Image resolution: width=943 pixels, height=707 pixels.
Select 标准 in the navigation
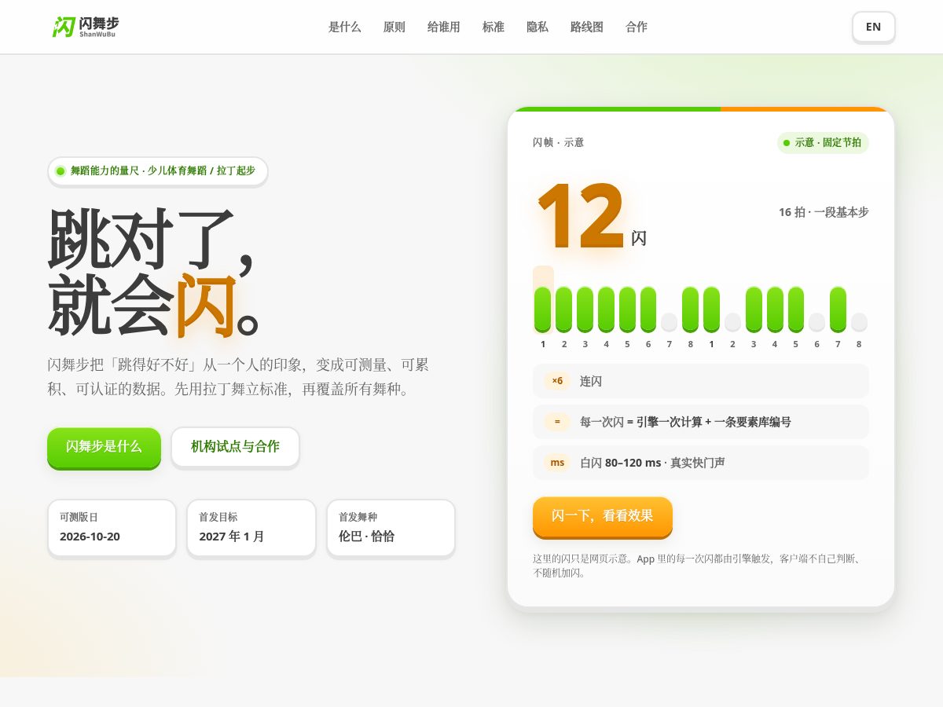pyautogui.click(x=493, y=27)
